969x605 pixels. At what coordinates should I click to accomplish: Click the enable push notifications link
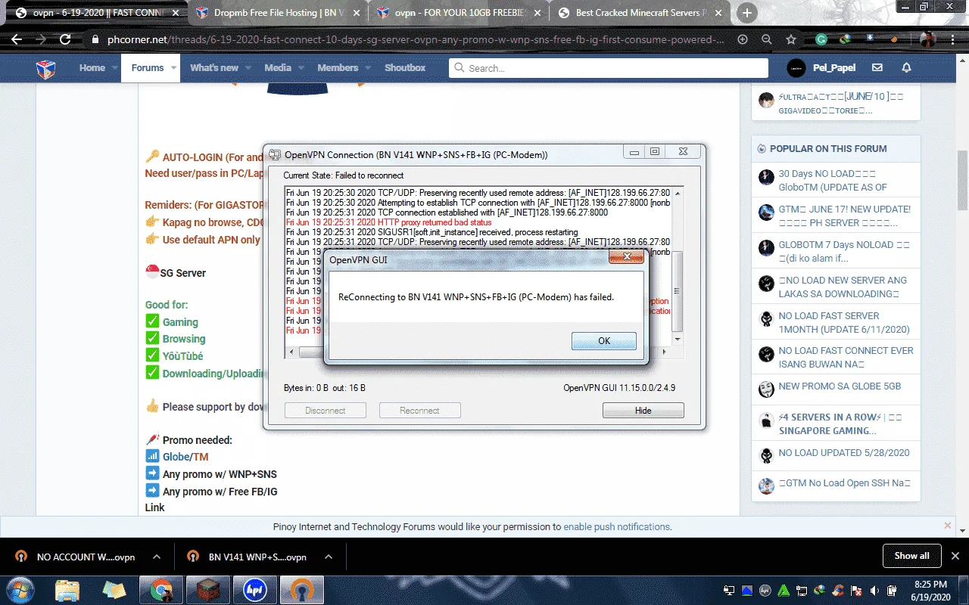tap(617, 526)
